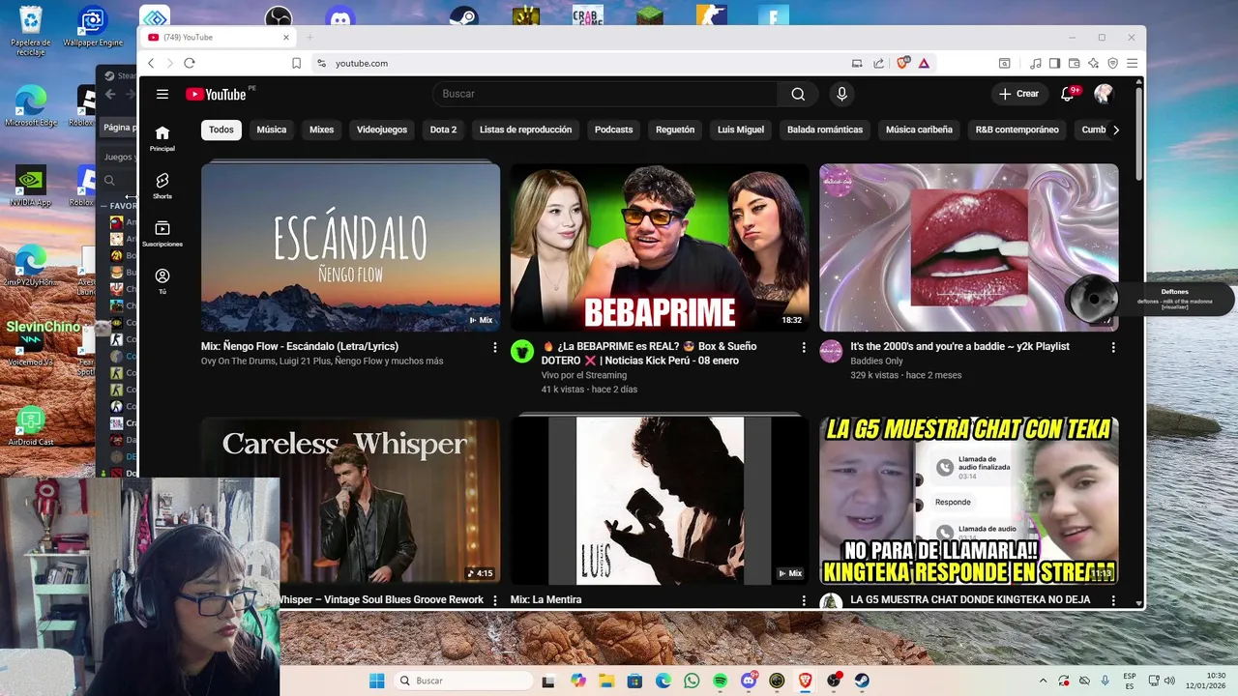The image size is (1238, 696).
Task: Open Wallpaper Engine desktop shortcut
Action: pyautogui.click(x=93, y=27)
